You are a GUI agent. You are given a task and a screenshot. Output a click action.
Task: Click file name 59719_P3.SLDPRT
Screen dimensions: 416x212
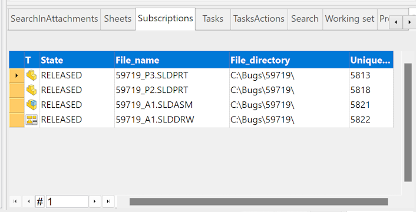tap(152, 75)
